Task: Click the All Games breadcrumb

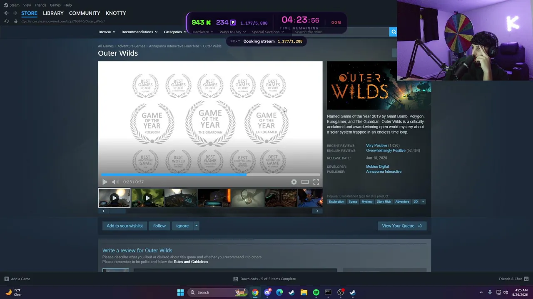Action: [x=106, y=46]
